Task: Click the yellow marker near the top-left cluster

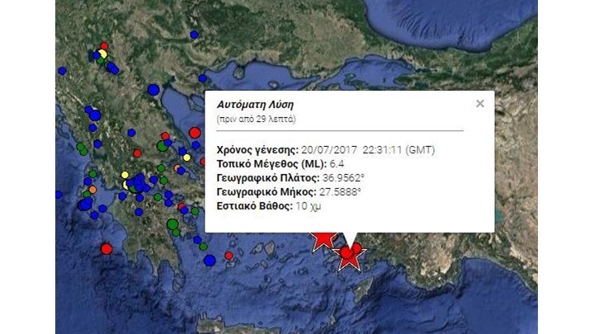Action: (102, 54)
